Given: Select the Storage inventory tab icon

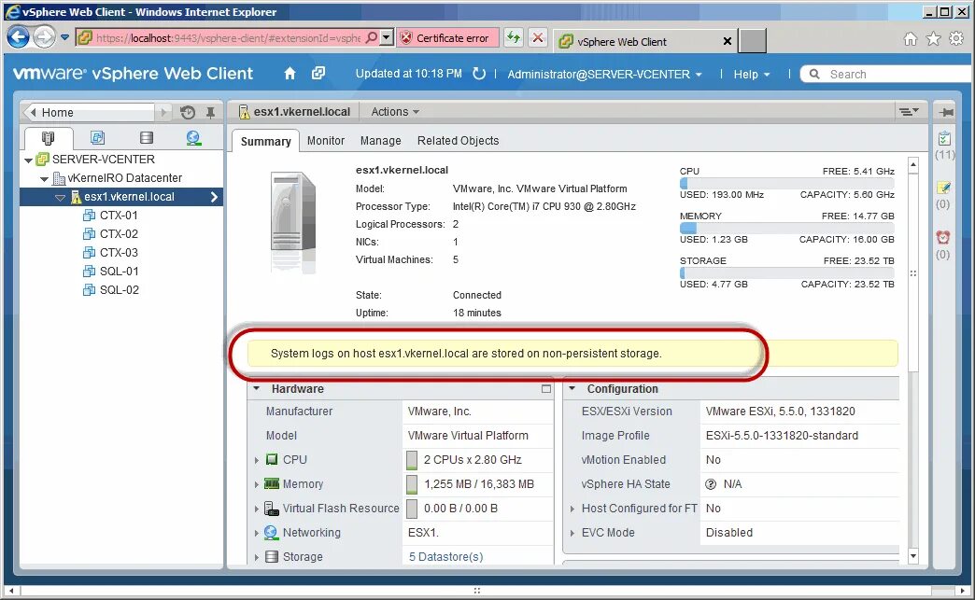Looking at the screenshot, I should 146,138.
